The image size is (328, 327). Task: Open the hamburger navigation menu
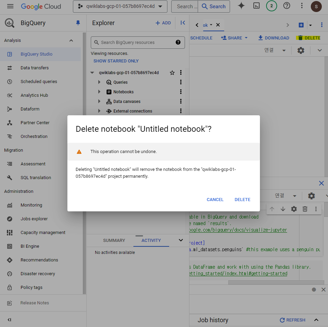click(x=10, y=6)
